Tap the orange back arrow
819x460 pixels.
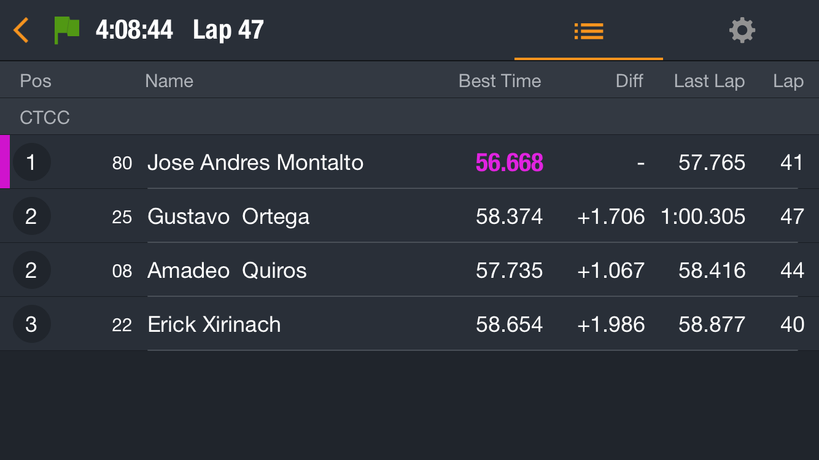21,30
